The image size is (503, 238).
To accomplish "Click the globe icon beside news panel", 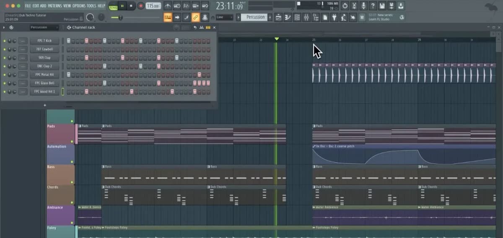I will point(402,17).
